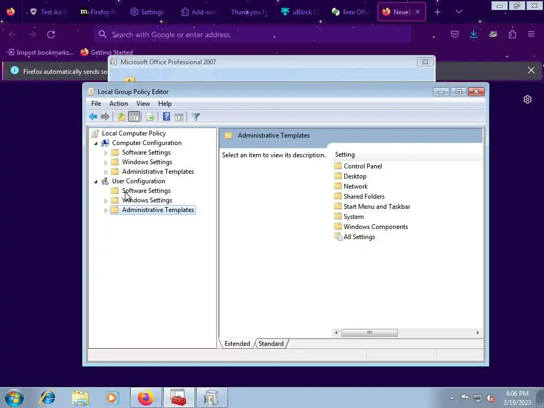Select User Configuration in the tree

pos(139,181)
